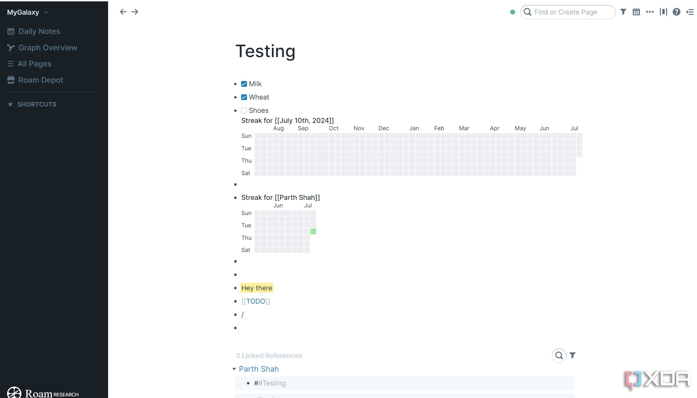Expand the 2 Linked References section

pyautogui.click(x=269, y=356)
